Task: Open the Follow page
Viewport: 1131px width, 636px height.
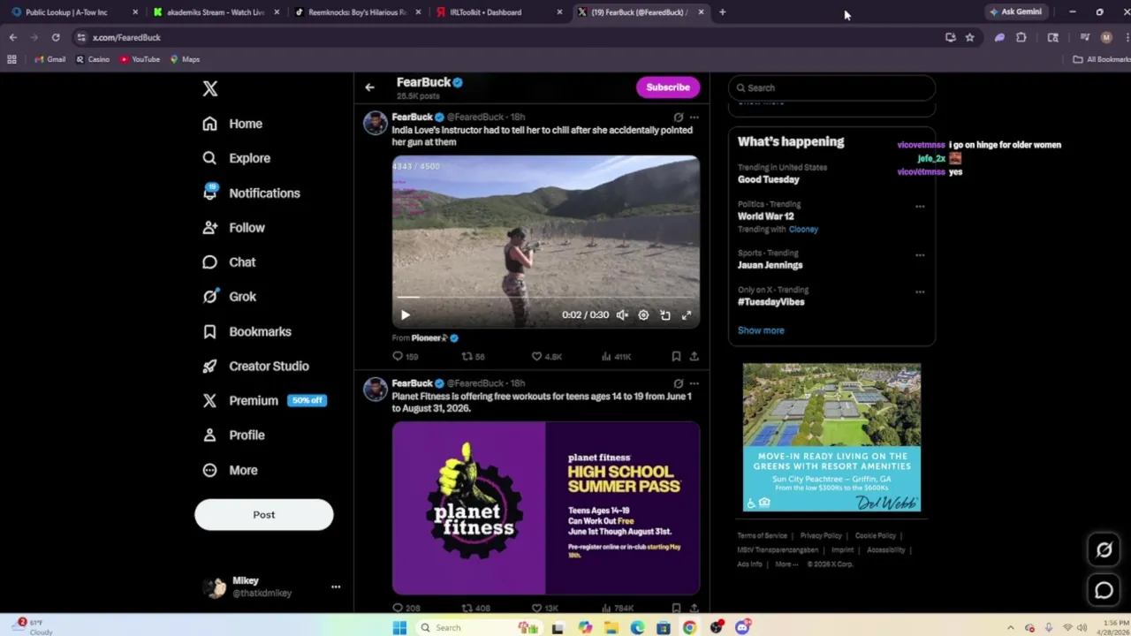Action: [233, 227]
